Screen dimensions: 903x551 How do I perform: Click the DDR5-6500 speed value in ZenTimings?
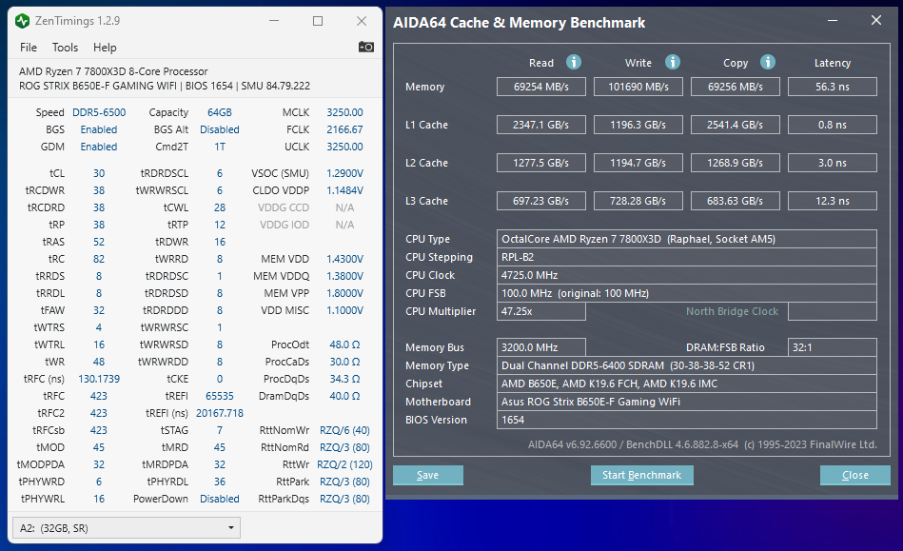[x=99, y=112]
